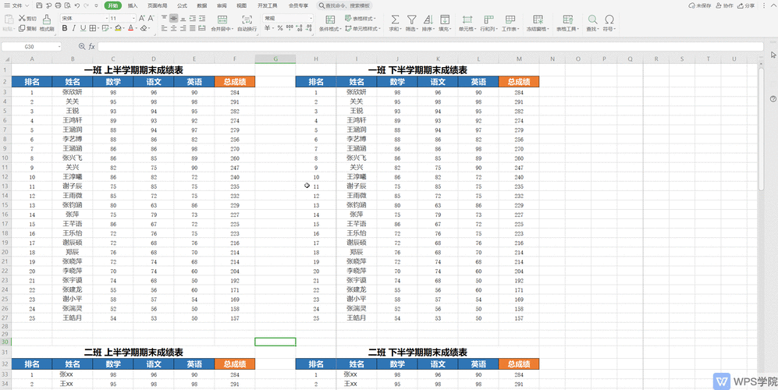This screenshot has height=390, width=778.
Task: Click the Fill (填充) icon
Action: pos(444,19)
